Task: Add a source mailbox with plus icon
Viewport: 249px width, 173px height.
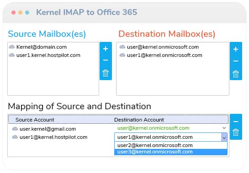Action: pyautogui.click(x=106, y=49)
